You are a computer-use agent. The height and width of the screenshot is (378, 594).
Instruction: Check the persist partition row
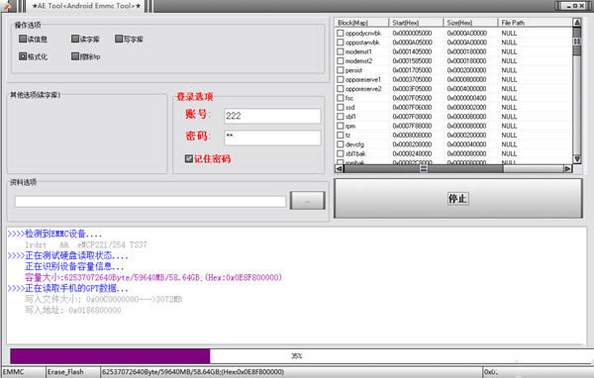coord(341,70)
